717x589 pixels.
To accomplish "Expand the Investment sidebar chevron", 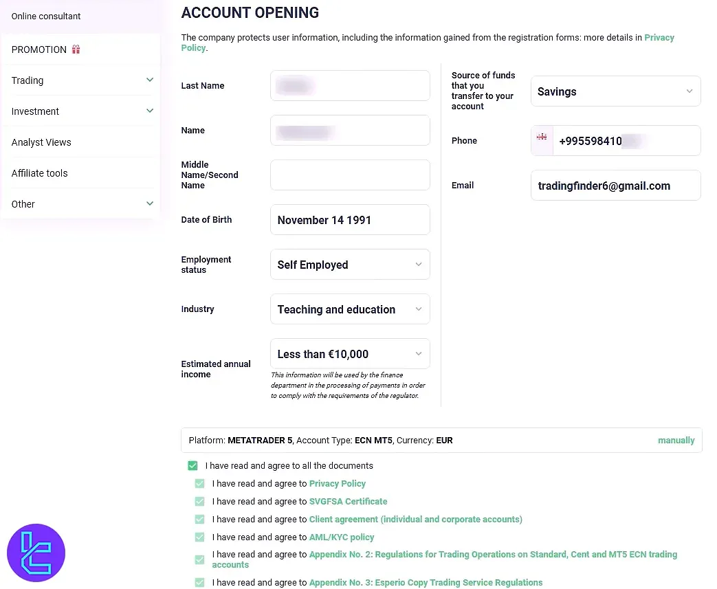I will pyautogui.click(x=150, y=111).
